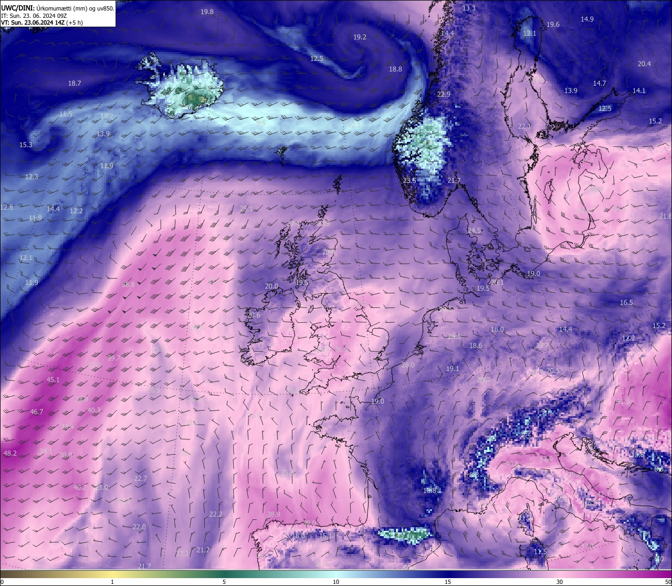Click the map value 16.5
The width and height of the screenshot is (672, 586).
click(x=626, y=302)
